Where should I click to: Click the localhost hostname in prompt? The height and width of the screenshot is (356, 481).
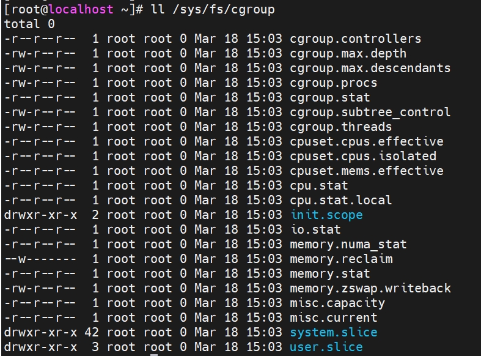click(x=81, y=10)
